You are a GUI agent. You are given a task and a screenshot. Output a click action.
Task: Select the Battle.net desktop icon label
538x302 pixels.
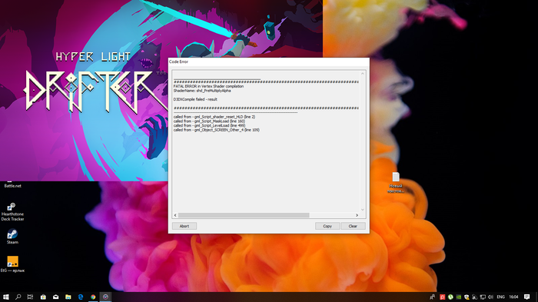tap(13, 186)
